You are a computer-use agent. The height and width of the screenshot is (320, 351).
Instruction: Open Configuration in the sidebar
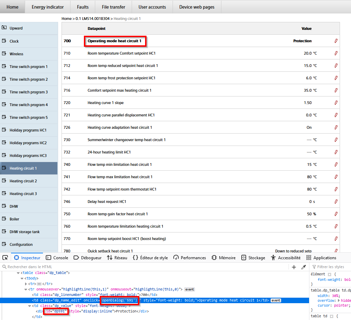(29, 245)
